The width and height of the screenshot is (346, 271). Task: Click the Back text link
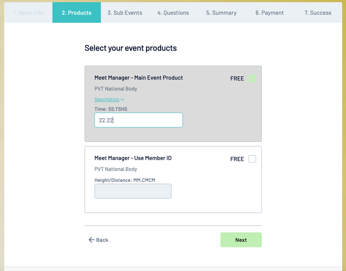[x=102, y=240]
